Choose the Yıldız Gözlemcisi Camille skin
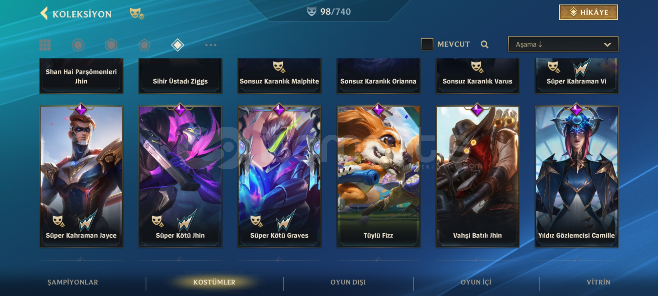This screenshot has height=296, width=658. (577, 177)
